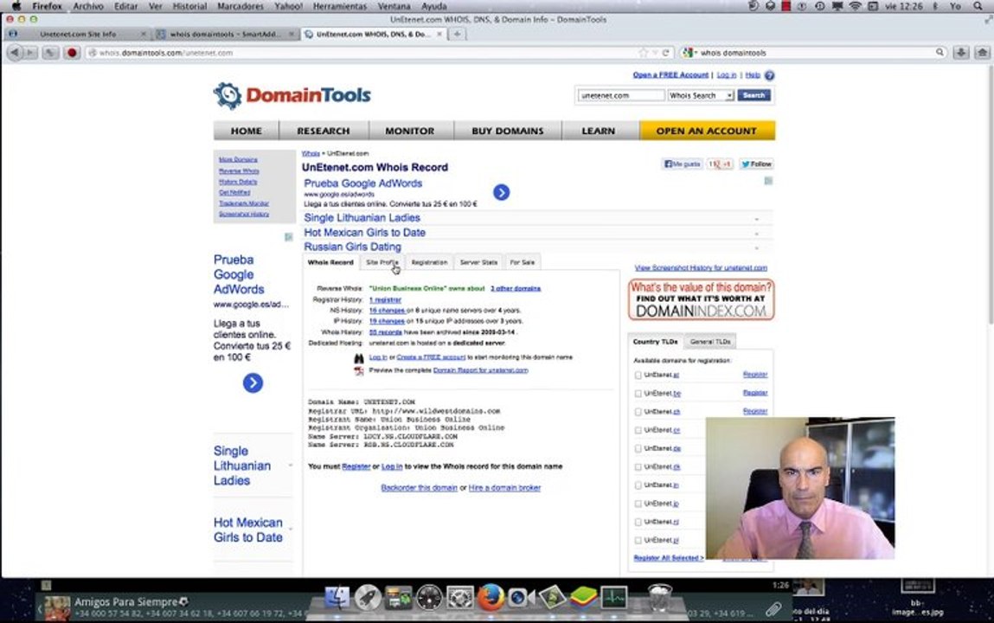Open a new browser tab with plus button
Viewport: 994px width, 623px height.
[x=457, y=35]
